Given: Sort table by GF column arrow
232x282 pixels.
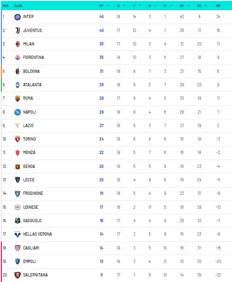Looking at the screenshot, I should pyautogui.click(x=188, y=6).
